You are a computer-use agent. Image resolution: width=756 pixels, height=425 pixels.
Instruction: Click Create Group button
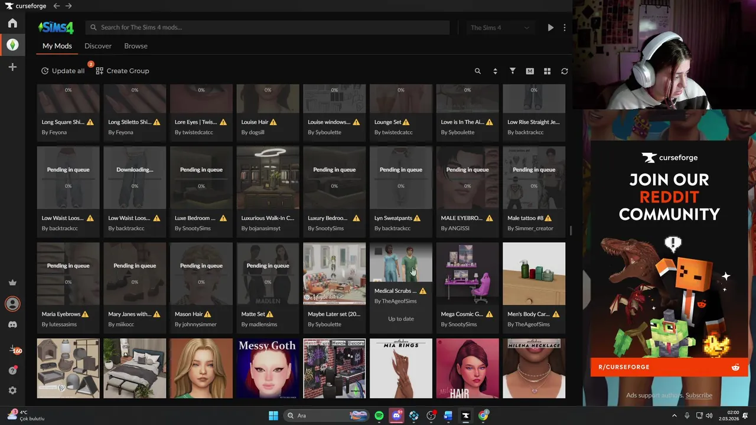tap(122, 71)
